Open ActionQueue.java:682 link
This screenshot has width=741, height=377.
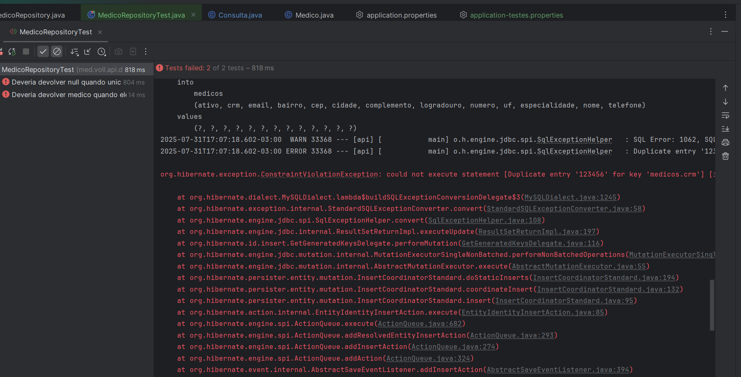coord(420,323)
